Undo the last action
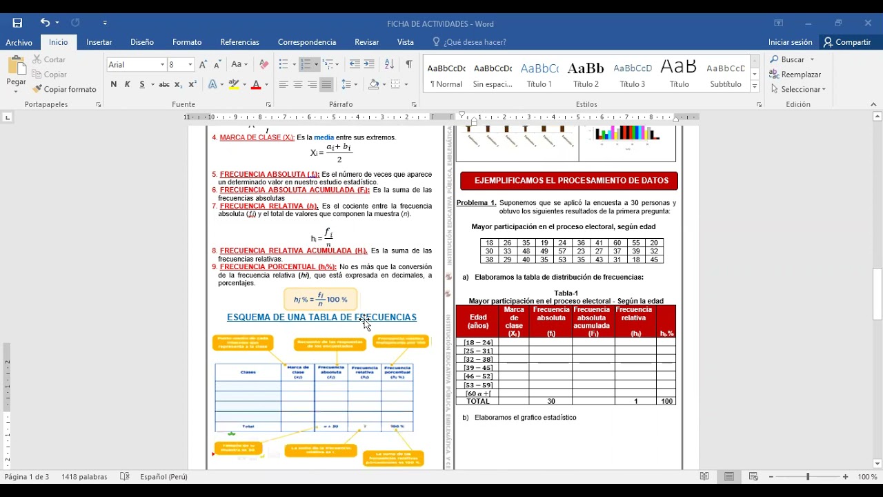This screenshot has width=883, height=497. click(45, 23)
